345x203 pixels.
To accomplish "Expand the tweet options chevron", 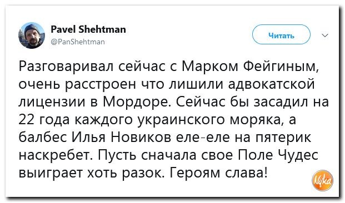I will pyautogui.click(x=325, y=35).
